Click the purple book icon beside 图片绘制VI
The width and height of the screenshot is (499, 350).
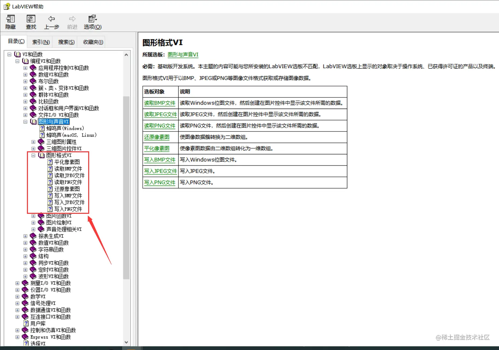click(41, 222)
